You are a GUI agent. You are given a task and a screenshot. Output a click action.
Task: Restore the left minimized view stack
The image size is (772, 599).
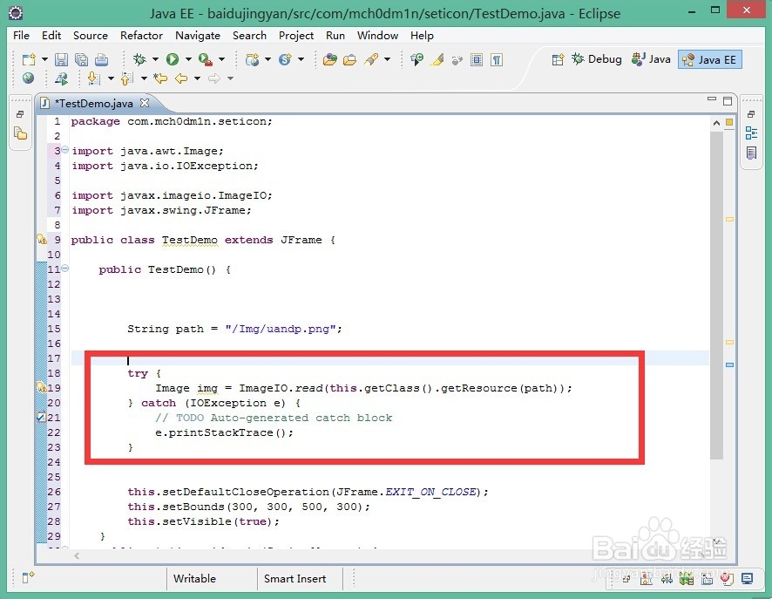(20, 114)
